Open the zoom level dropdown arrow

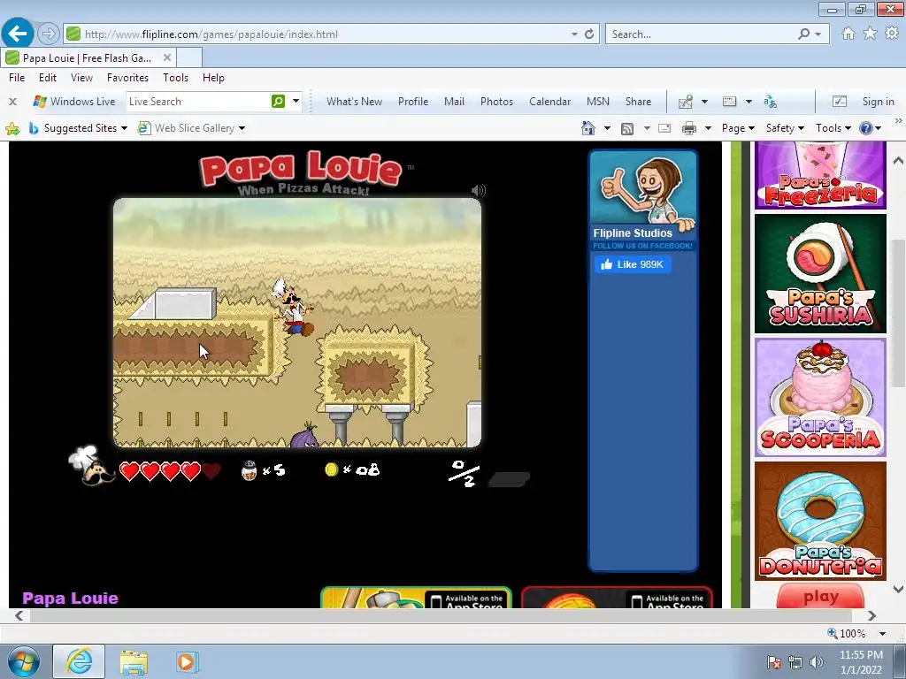(x=882, y=633)
